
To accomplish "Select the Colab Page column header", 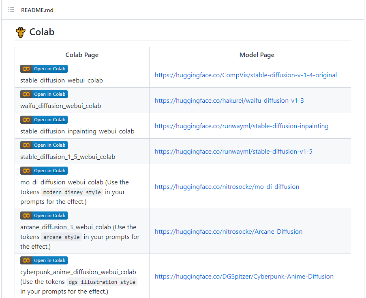I will click(x=82, y=55).
